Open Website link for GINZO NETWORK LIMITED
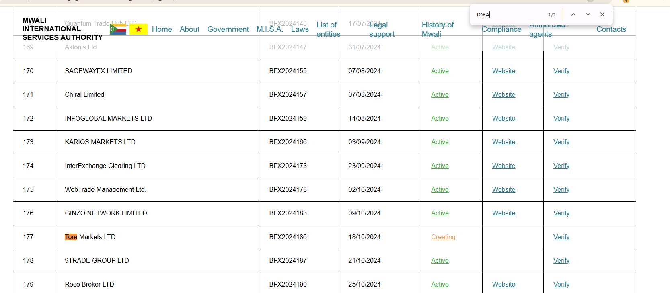The height and width of the screenshot is (293, 670). [504, 213]
